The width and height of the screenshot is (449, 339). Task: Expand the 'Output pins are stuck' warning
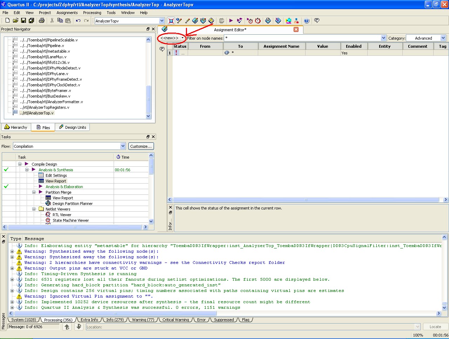click(12, 268)
